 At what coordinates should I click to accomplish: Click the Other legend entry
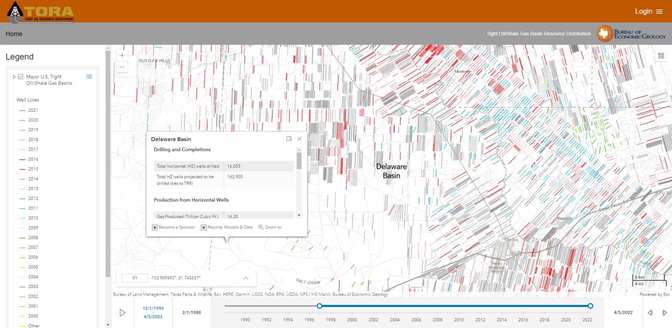tap(29, 325)
